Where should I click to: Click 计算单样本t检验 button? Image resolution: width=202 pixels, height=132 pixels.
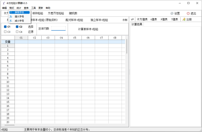pos(88,29)
